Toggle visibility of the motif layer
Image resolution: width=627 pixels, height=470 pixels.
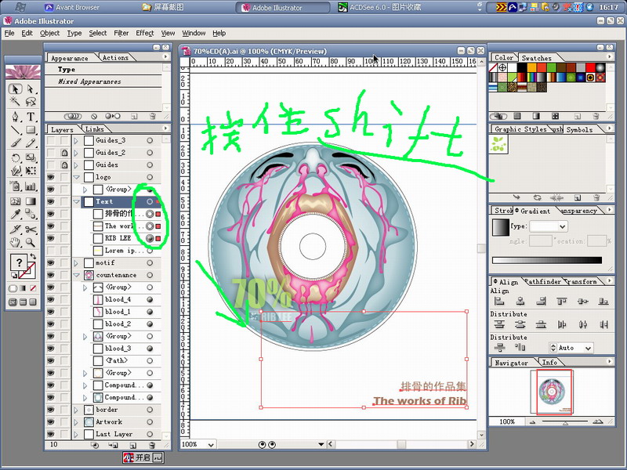[x=51, y=262]
